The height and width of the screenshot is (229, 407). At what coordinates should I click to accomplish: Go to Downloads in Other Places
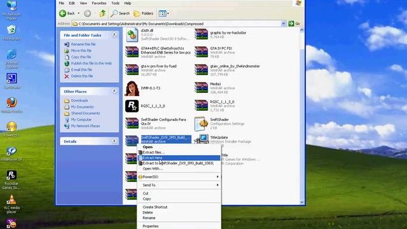(x=79, y=101)
